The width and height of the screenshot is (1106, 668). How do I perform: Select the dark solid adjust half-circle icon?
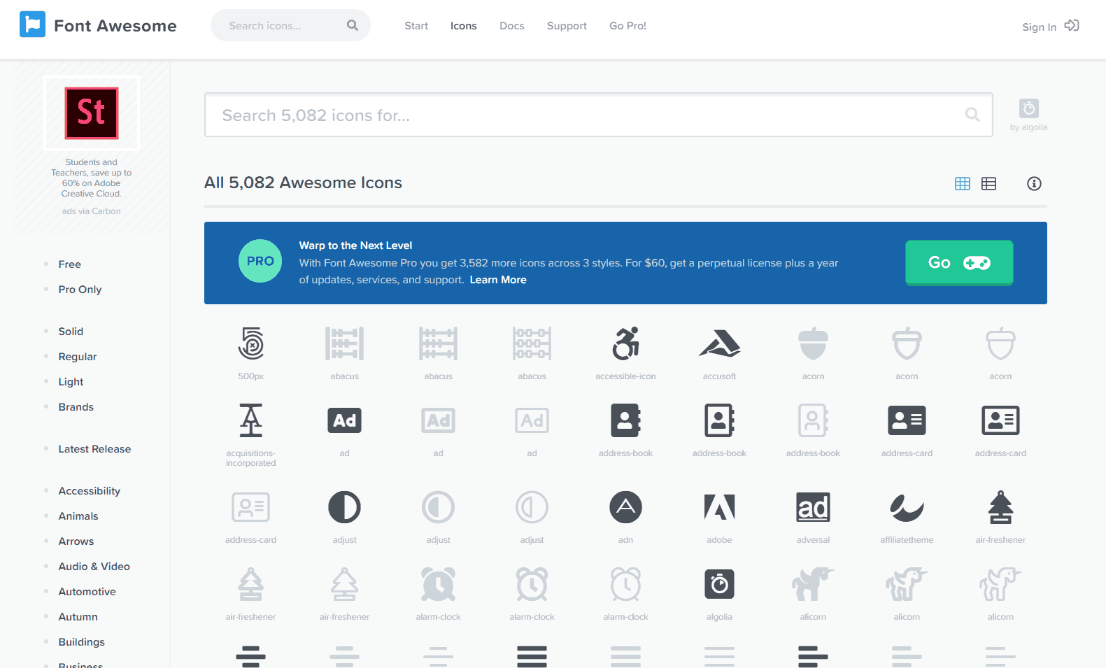click(344, 507)
